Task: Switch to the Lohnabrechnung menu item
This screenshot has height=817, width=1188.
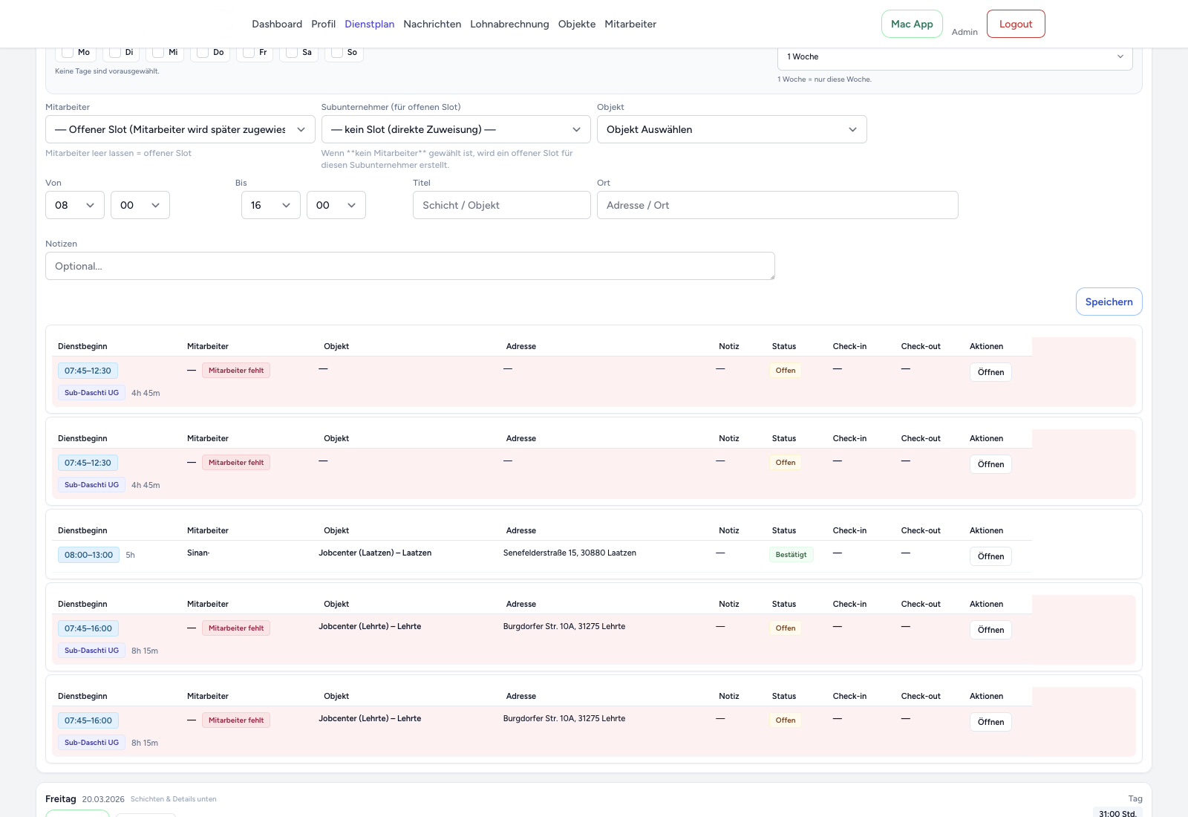Action: point(510,24)
